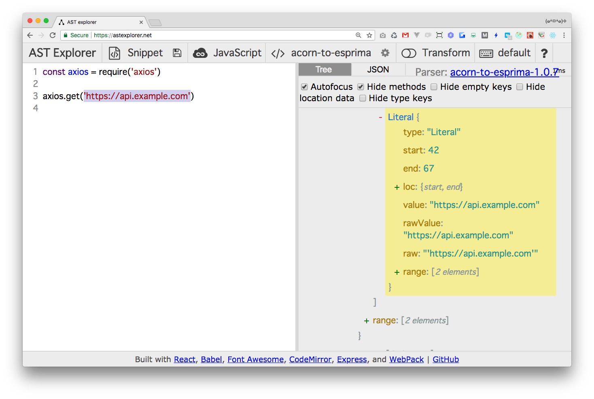The width and height of the screenshot is (594, 399).
Task: Switch to the JSON tab
Action: pyautogui.click(x=378, y=69)
